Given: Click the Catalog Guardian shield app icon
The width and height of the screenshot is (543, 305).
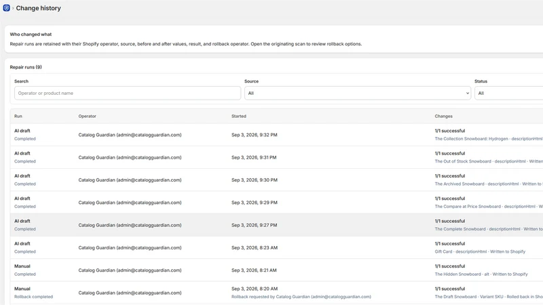Looking at the screenshot, I should 6,7.
